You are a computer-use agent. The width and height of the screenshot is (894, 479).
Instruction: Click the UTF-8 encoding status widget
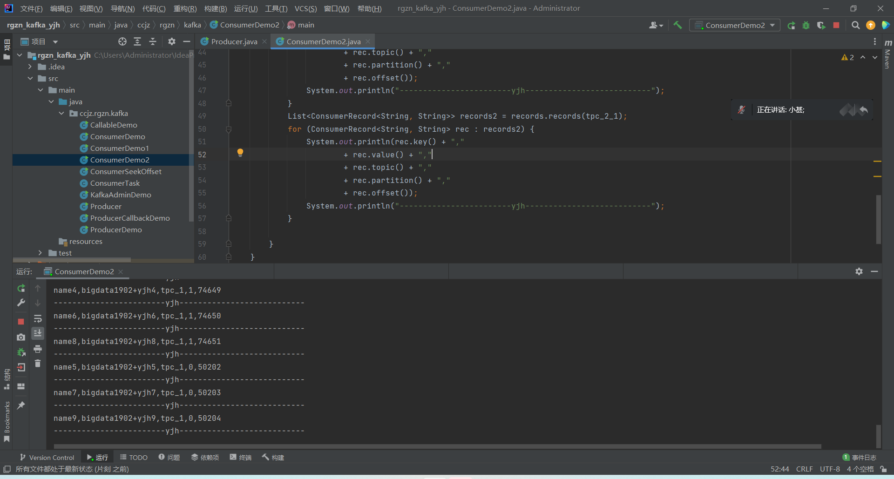coord(830,469)
